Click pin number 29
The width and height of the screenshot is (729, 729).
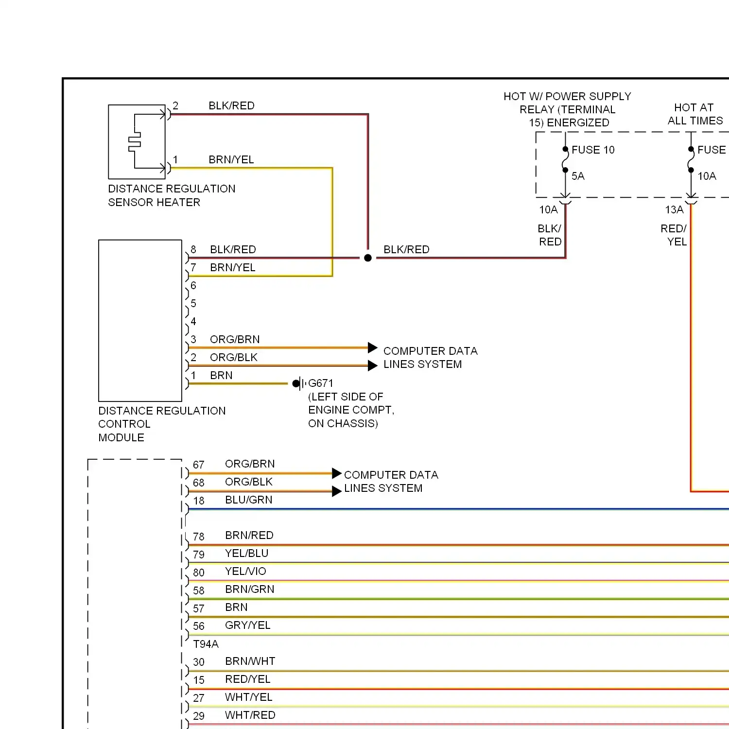point(198,716)
